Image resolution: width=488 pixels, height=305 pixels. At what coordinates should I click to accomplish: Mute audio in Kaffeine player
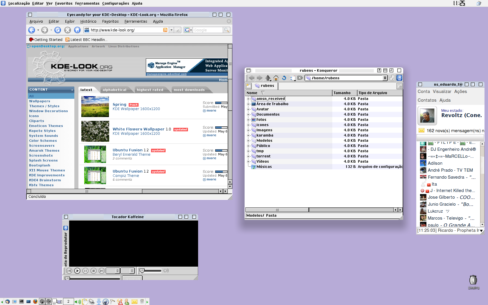point(166,271)
